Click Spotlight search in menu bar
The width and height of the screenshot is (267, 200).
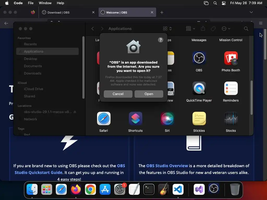(215, 3)
